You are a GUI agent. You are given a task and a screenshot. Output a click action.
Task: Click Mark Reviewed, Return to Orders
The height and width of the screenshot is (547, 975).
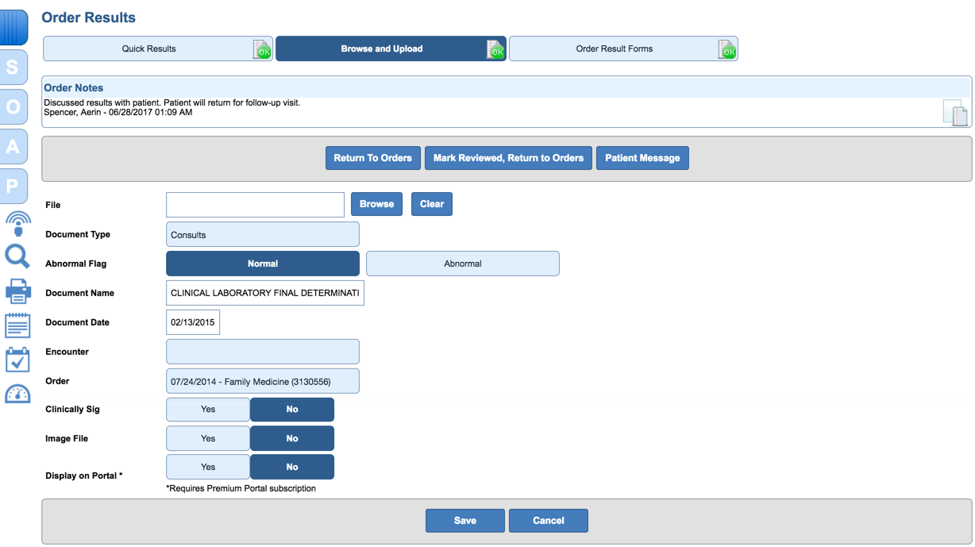pos(508,157)
